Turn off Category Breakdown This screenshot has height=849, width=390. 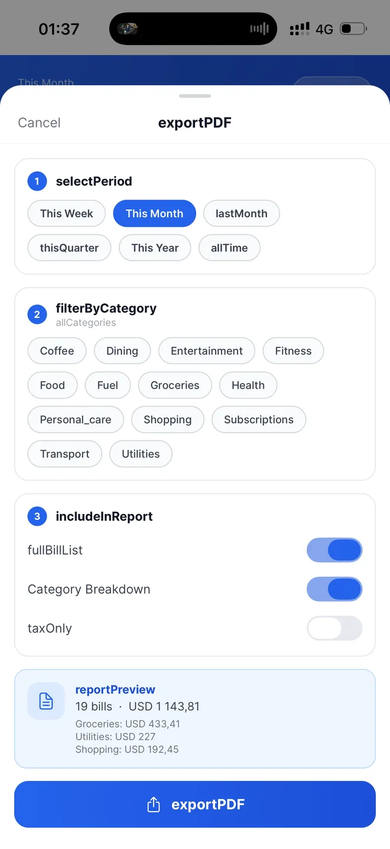coord(334,589)
